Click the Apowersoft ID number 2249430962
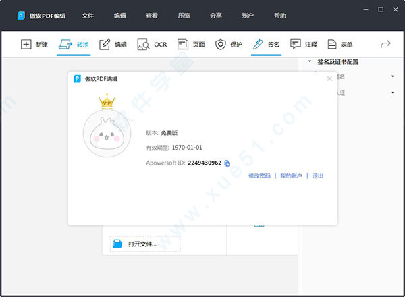 coord(205,163)
